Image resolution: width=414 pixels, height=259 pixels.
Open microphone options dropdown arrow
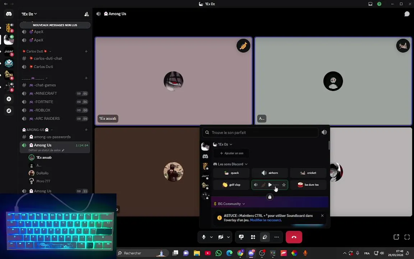coord(211,237)
